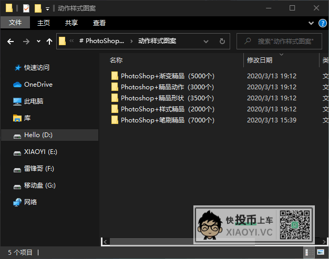Image resolution: width=329 pixels, height=259 pixels.
Task: Select 网络 in the navigation pane
Action: click(30, 202)
